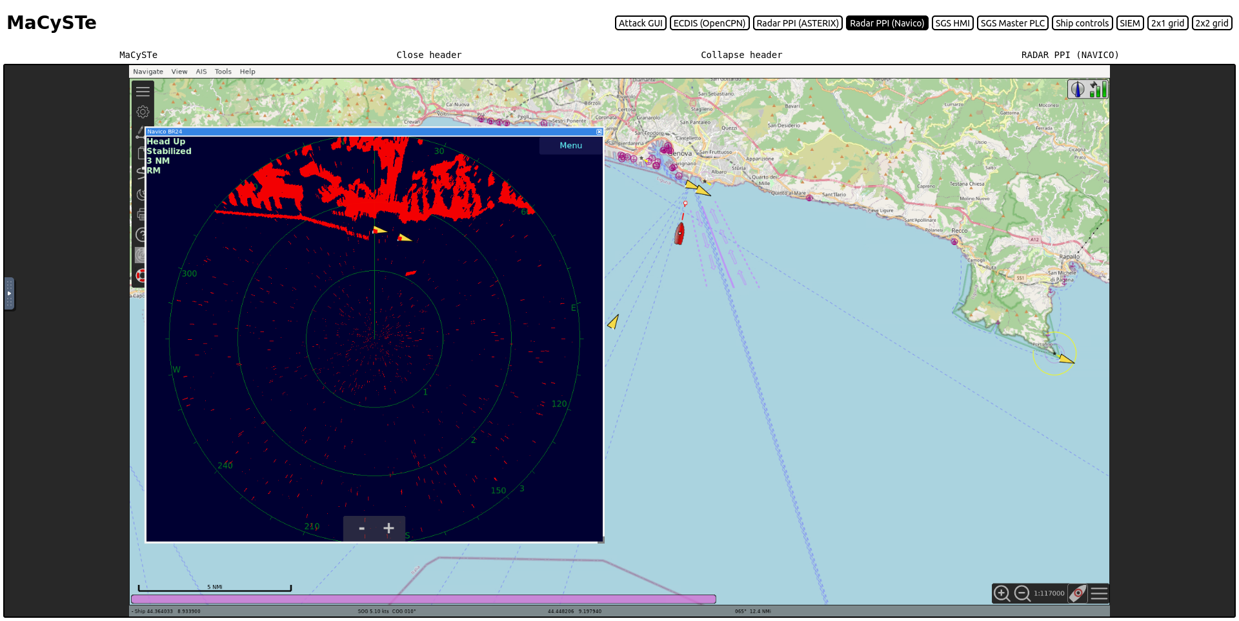This screenshot has width=1239, height=621.
Task: Open the AIS menu
Action: pos(201,72)
